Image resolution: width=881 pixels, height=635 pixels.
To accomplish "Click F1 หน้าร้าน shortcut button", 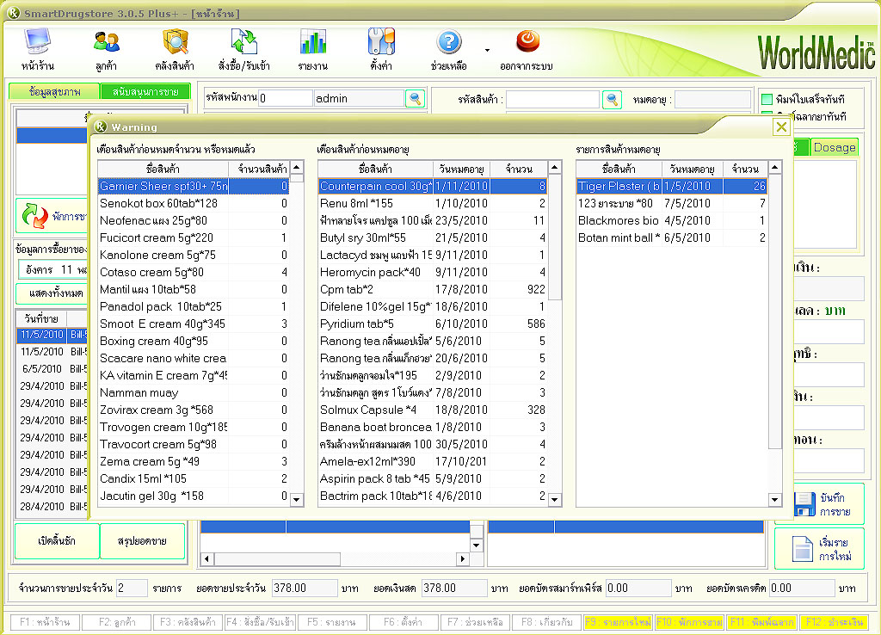I will [x=45, y=622].
